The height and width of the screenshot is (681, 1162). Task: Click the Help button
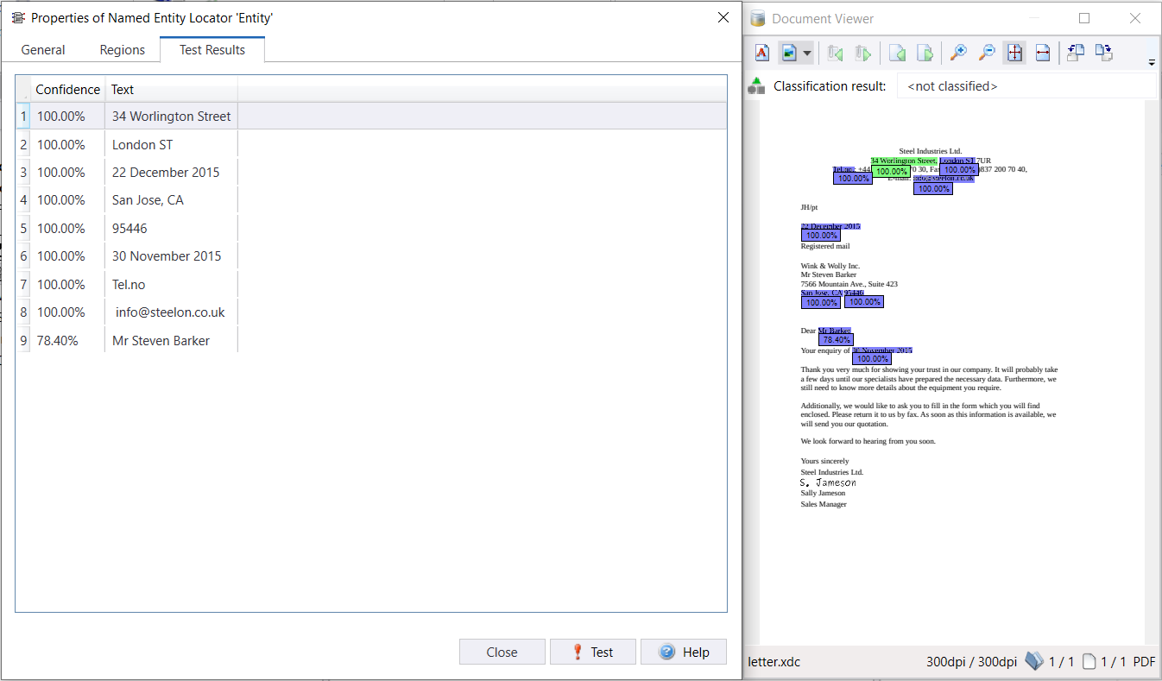coord(683,652)
